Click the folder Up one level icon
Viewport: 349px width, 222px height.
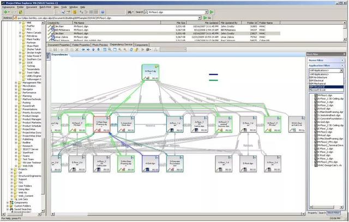point(20,12)
